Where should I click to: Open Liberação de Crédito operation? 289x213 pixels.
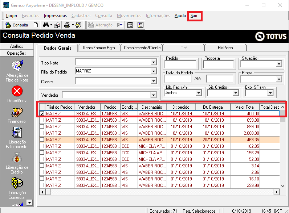pyautogui.click(x=17, y=163)
